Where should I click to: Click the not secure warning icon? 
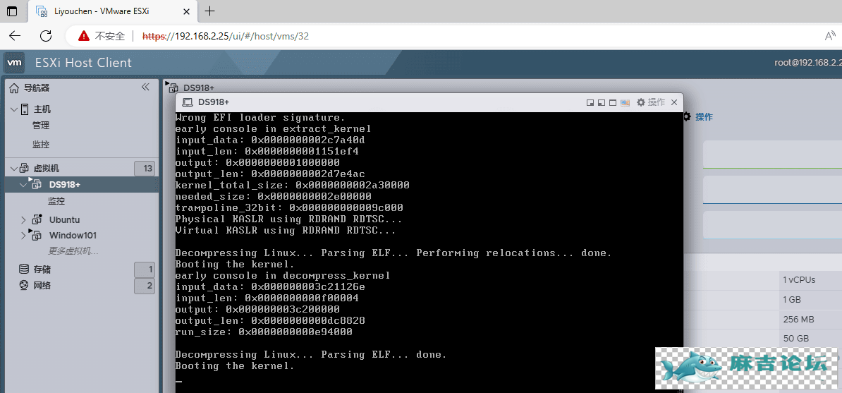[84, 36]
